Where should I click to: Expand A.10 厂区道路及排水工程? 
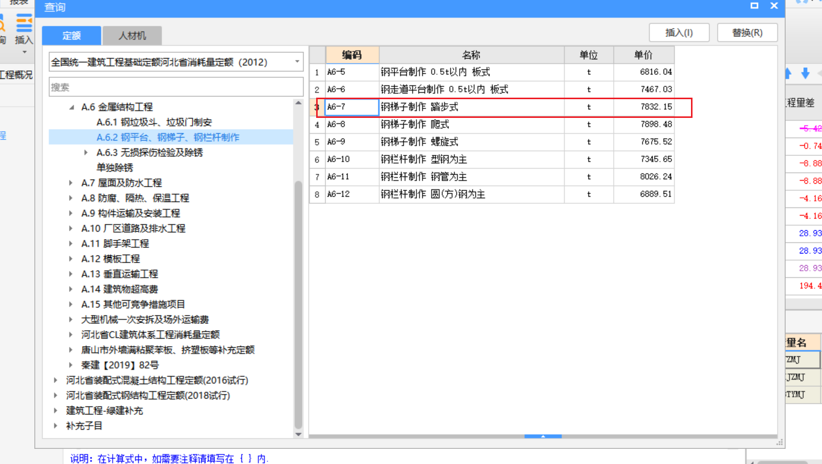click(70, 228)
